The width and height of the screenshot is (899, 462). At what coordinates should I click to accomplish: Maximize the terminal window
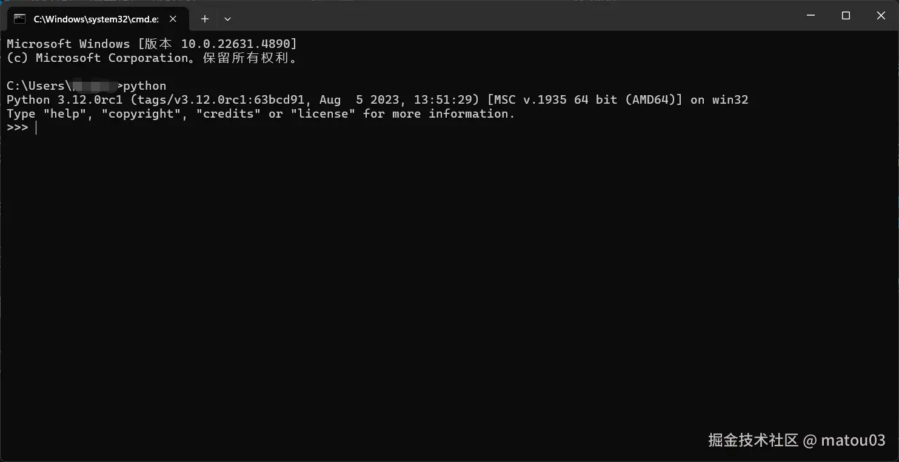click(x=846, y=16)
